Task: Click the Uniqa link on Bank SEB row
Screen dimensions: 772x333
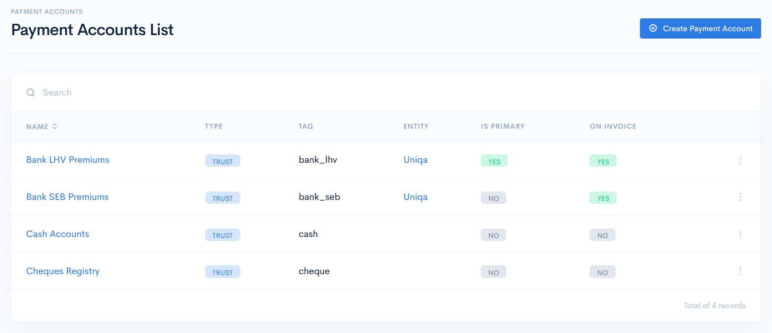Action: coord(415,196)
